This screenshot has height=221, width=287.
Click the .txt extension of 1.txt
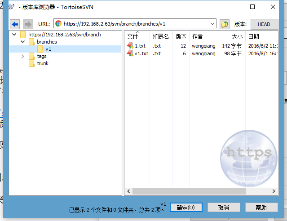(157, 46)
